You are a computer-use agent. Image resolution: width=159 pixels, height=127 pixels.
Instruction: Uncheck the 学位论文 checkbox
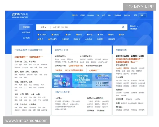pos(52,35)
